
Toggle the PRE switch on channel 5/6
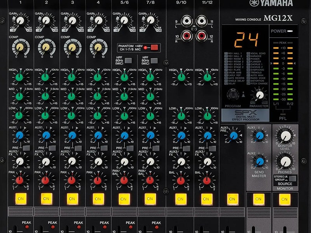click(x=130, y=148)
